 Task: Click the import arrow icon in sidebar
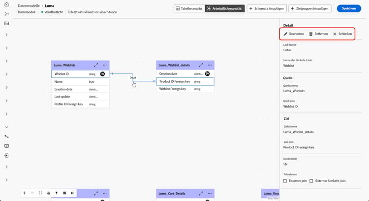(x=6, y=156)
